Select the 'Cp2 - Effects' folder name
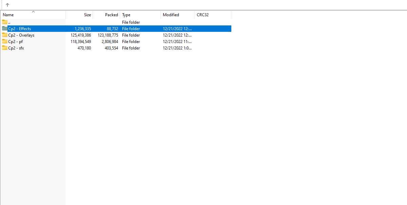This screenshot has height=205, width=407. [x=20, y=29]
